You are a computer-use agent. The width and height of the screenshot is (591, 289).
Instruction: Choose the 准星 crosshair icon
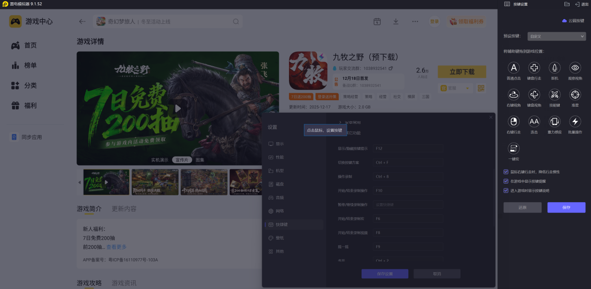coord(575,95)
